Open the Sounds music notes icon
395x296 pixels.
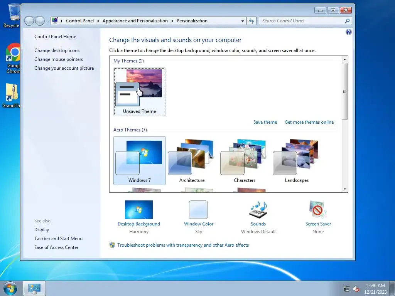(x=258, y=209)
